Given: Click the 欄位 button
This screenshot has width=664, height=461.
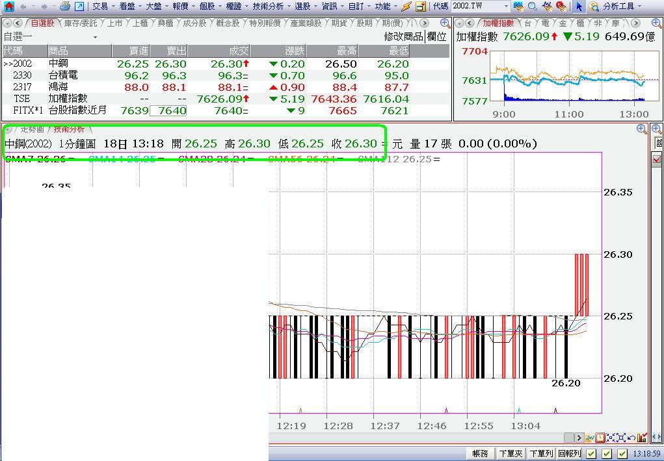Looking at the screenshot, I should point(437,37).
